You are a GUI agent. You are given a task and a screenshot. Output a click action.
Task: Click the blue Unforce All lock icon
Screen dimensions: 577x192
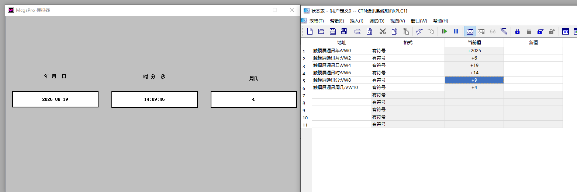(x=540, y=32)
